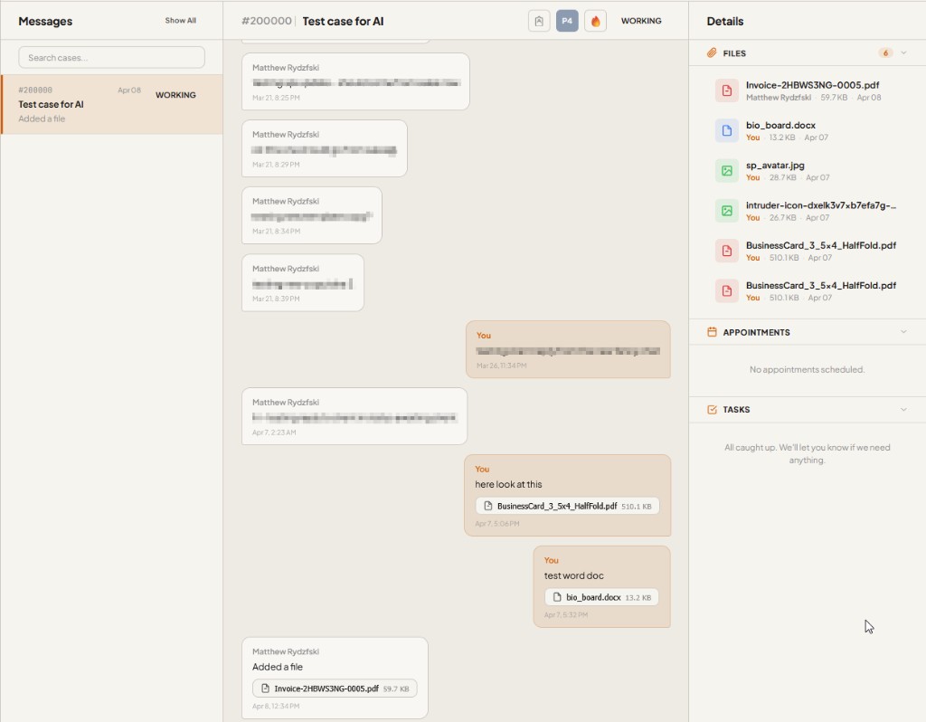Click the TASKS section label
The width and height of the screenshot is (926, 722).
click(736, 410)
